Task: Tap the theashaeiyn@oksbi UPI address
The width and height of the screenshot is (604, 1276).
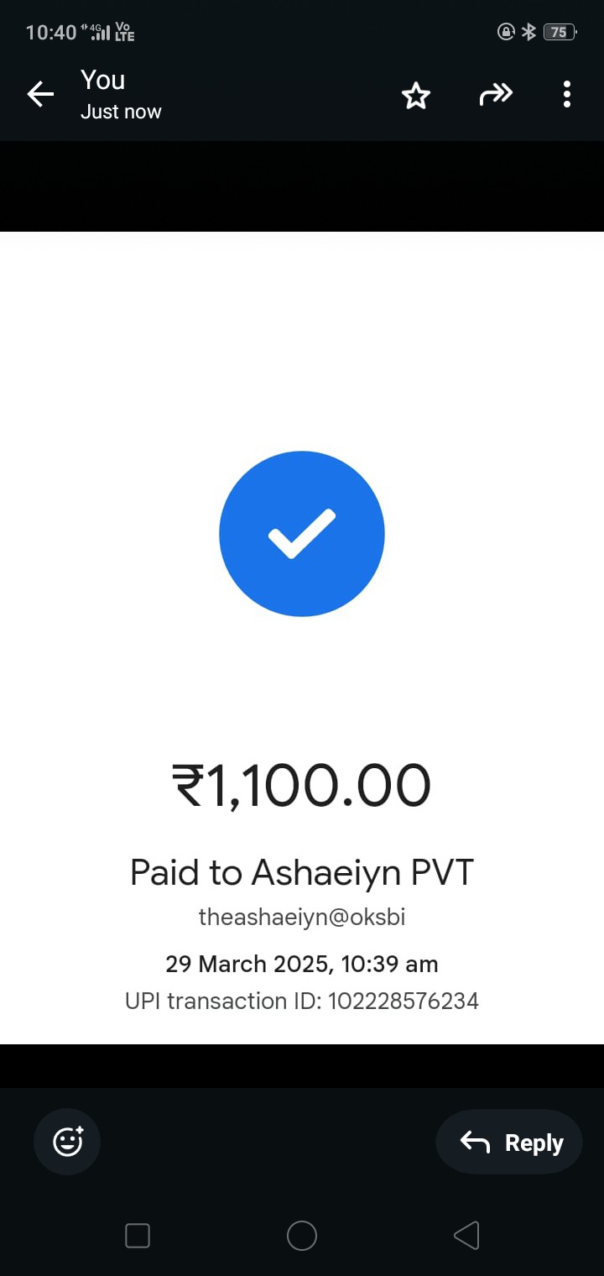Action: (x=302, y=918)
